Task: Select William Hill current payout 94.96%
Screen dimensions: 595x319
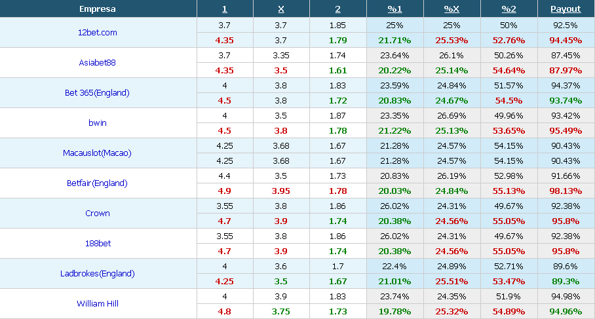Action: click(566, 312)
